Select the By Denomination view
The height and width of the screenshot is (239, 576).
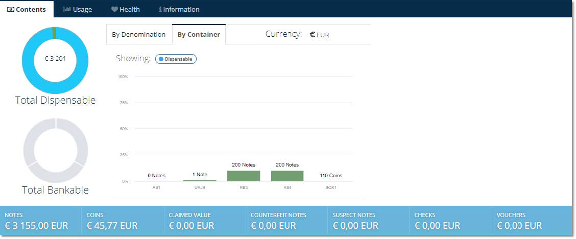pos(139,35)
